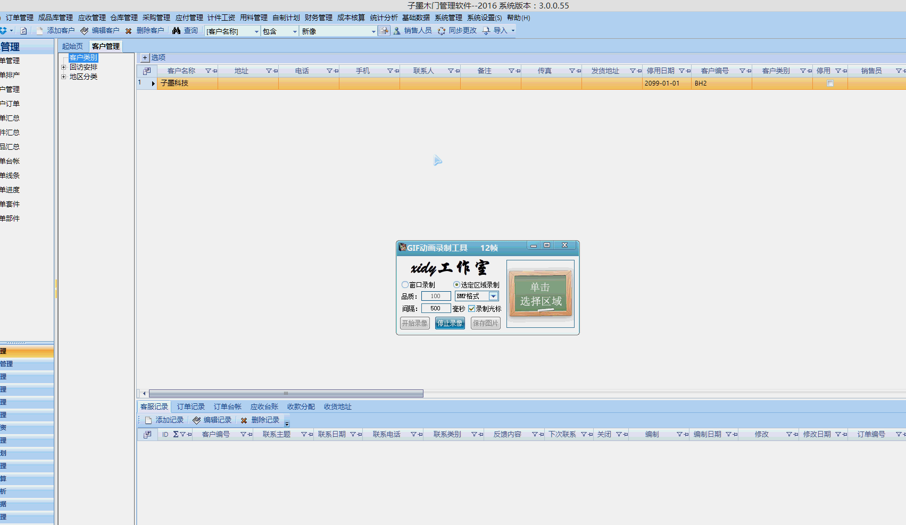This screenshot has height=525, width=906.
Task: Click the 单击选择区域 chalkboard button
Action: coord(540,294)
